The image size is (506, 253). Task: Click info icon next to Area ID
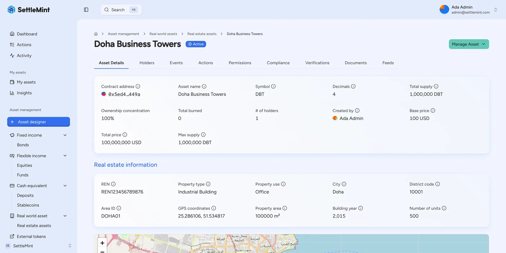pyautogui.click(x=119, y=208)
